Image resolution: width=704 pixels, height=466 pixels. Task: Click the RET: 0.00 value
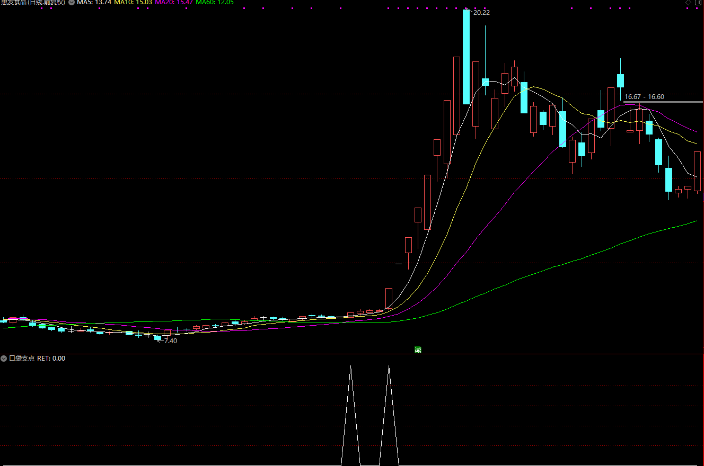(x=51, y=359)
